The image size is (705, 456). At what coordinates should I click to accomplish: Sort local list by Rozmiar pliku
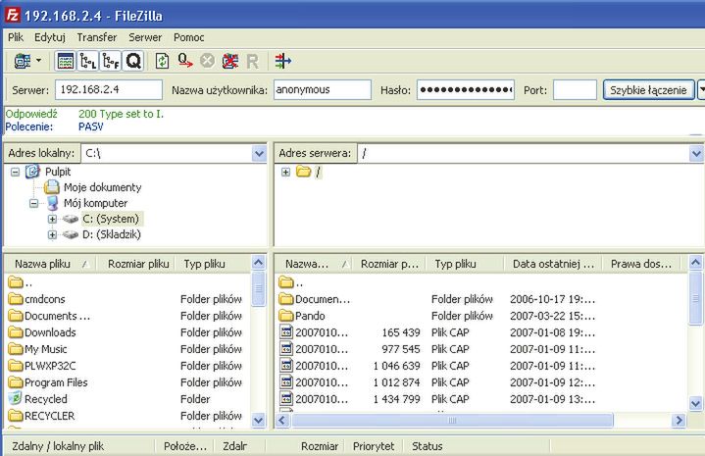(138, 264)
